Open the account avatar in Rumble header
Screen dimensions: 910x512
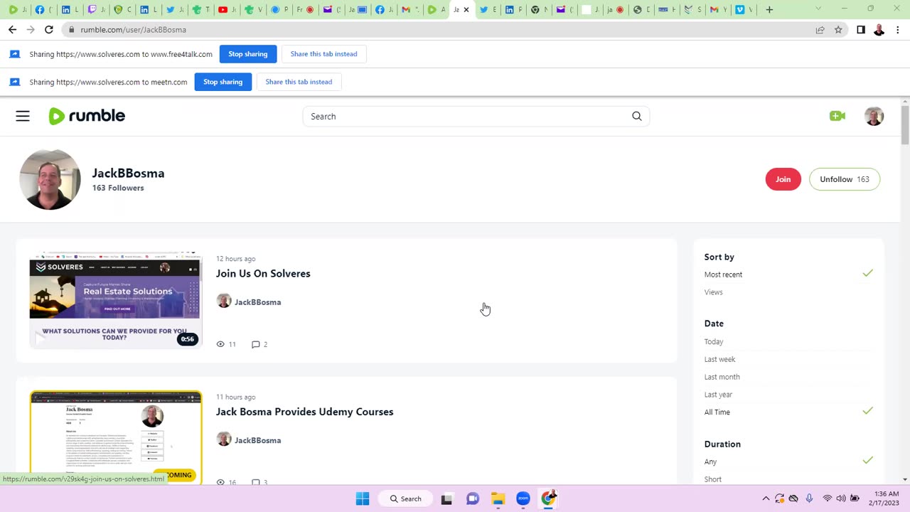874,116
